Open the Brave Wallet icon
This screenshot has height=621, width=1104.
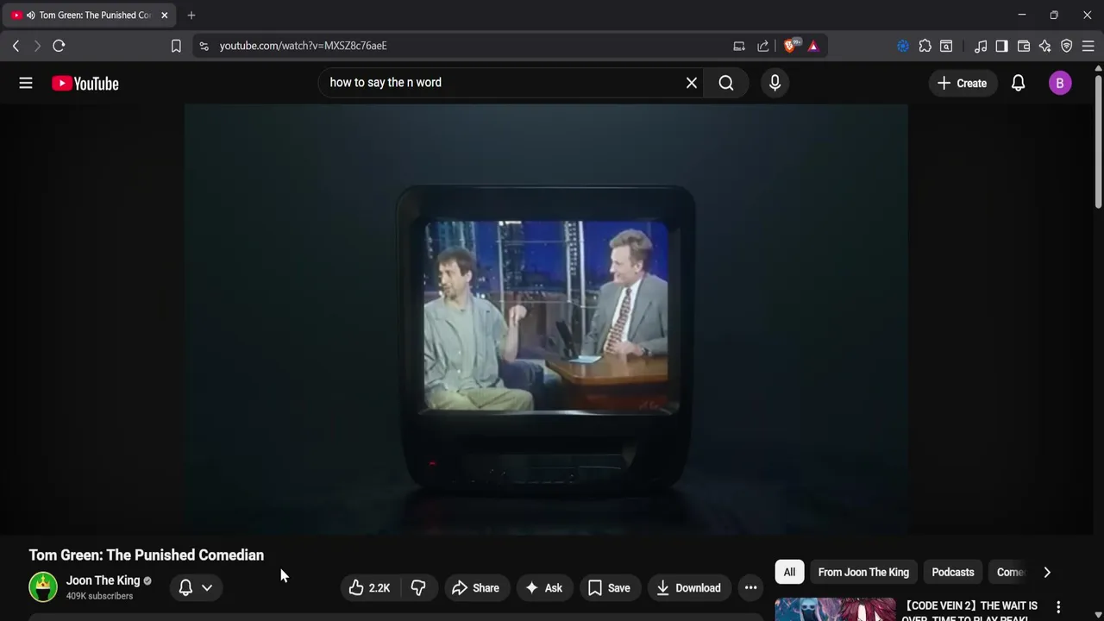(x=1024, y=46)
